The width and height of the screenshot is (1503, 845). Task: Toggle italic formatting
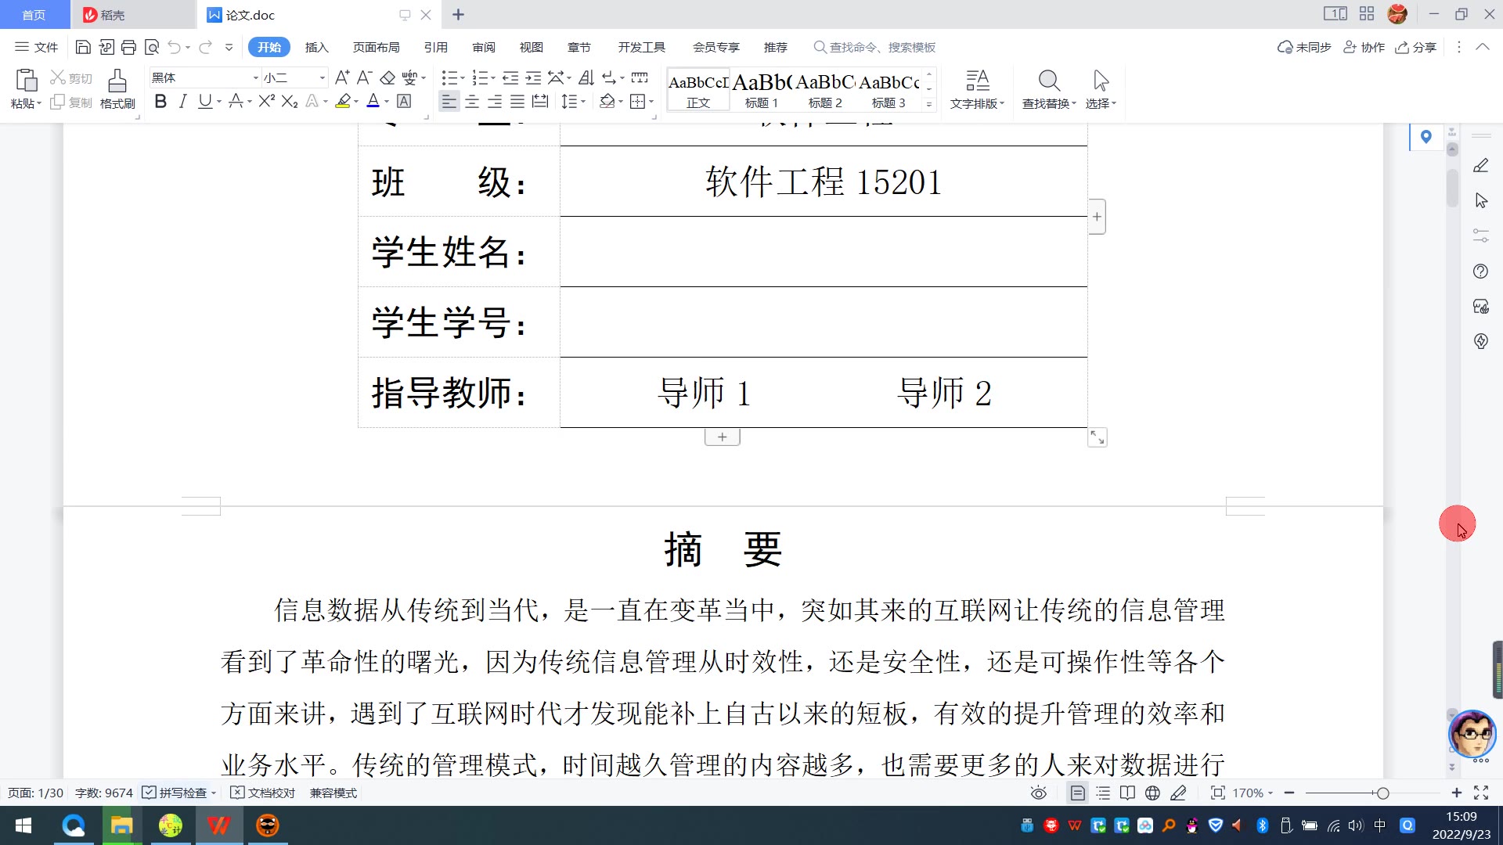(182, 101)
